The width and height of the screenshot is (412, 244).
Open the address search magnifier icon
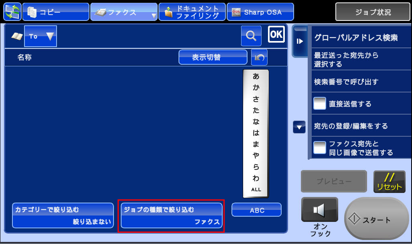(x=251, y=36)
